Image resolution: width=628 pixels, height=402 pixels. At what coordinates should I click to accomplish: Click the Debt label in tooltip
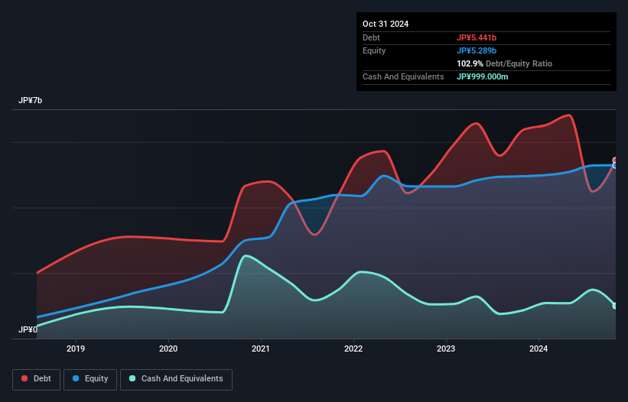(x=371, y=37)
